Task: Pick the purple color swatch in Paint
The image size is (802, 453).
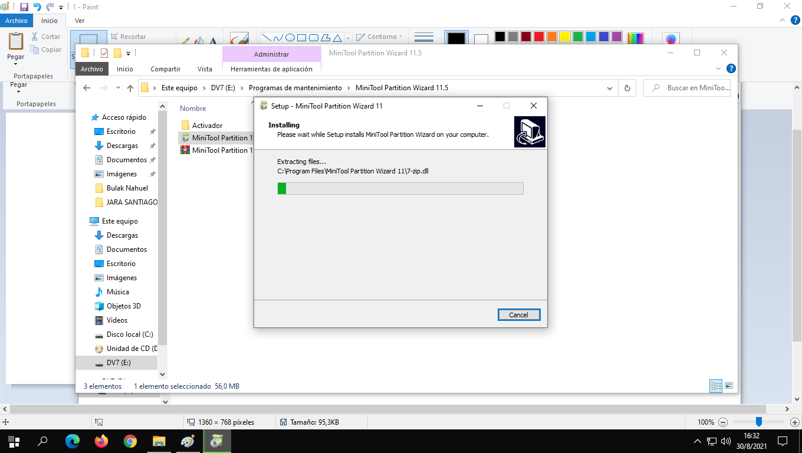Action: [617, 37]
